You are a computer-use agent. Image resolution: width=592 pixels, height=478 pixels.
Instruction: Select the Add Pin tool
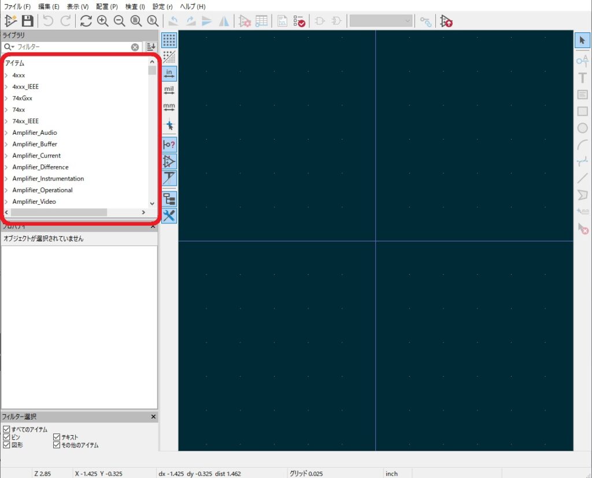(582, 61)
